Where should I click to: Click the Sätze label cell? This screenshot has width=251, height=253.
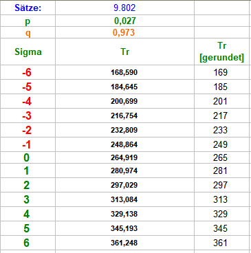[x=28, y=8]
